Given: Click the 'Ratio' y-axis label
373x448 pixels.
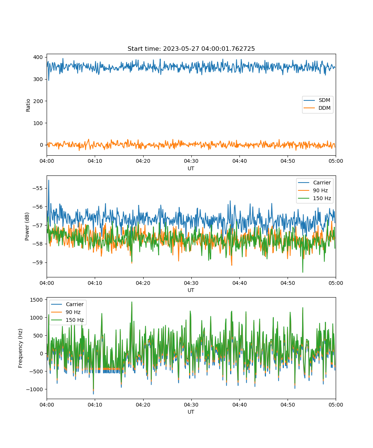Looking at the screenshot, I should point(28,105).
